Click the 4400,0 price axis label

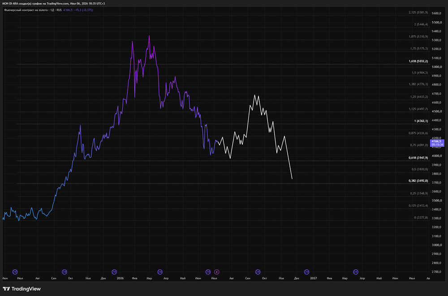437,120
